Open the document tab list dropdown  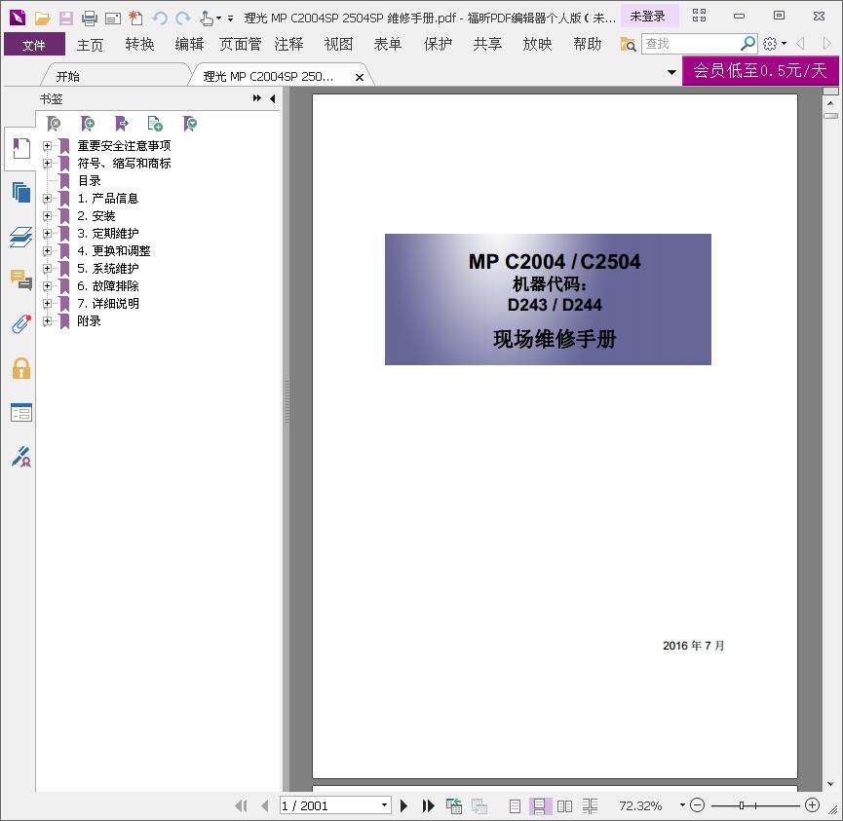pyautogui.click(x=671, y=72)
